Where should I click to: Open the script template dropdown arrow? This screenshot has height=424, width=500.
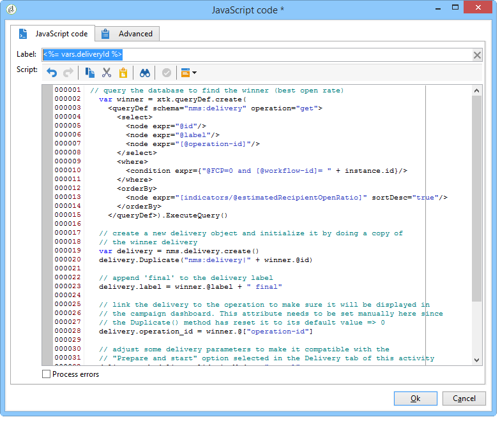pos(193,73)
